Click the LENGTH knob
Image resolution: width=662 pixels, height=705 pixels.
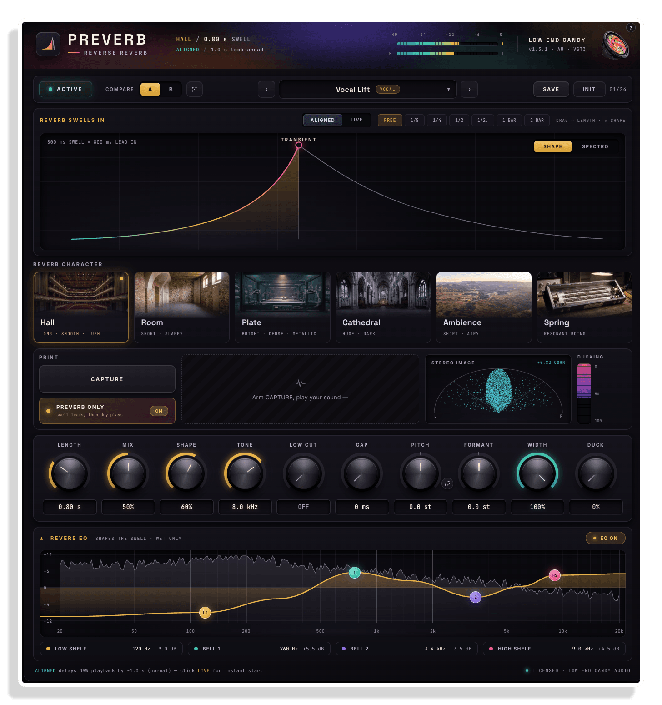(70, 473)
